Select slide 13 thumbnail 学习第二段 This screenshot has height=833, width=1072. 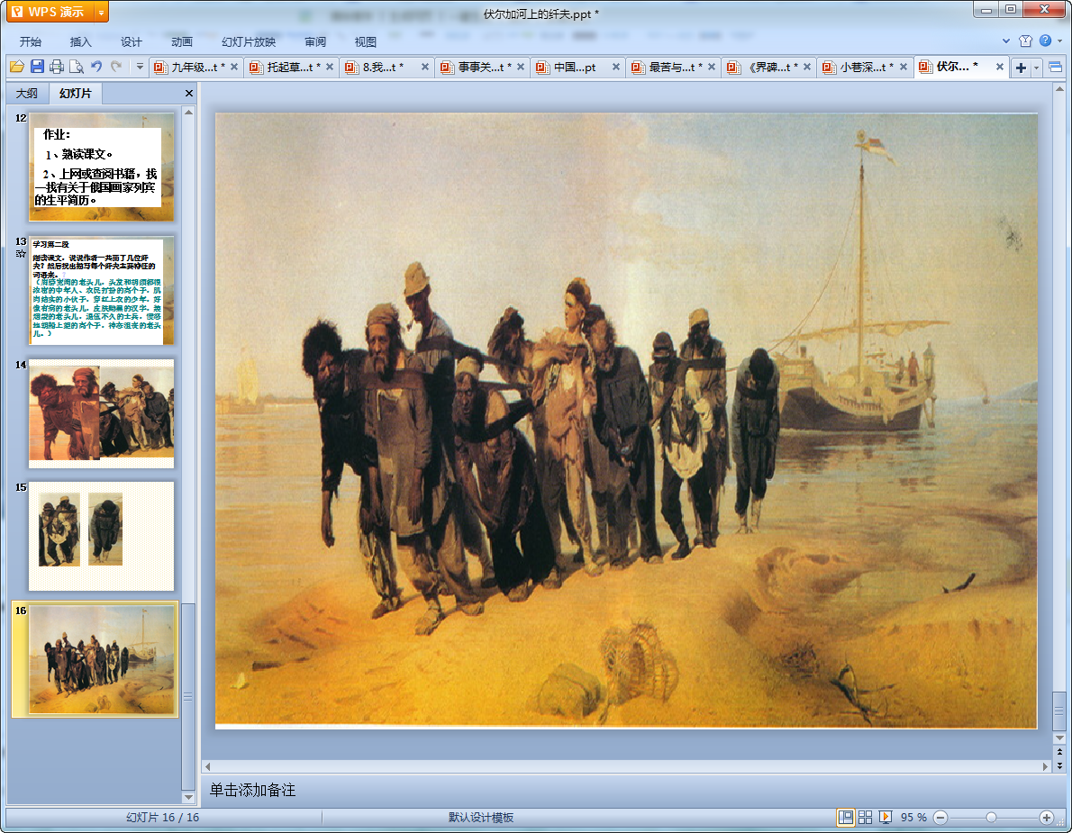point(101,290)
